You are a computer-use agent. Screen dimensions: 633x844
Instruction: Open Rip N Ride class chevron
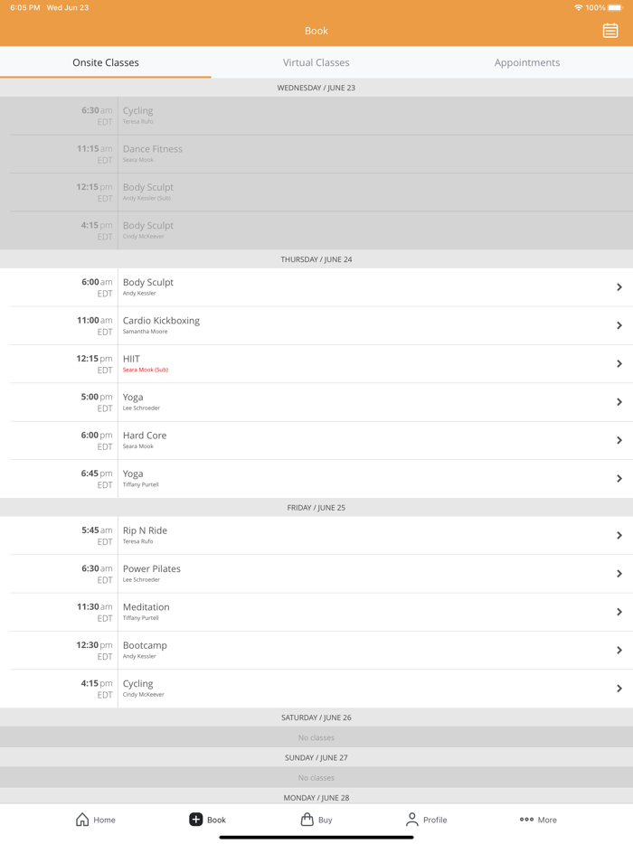click(x=619, y=536)
